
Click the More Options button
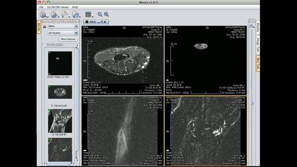click(68, 39)
